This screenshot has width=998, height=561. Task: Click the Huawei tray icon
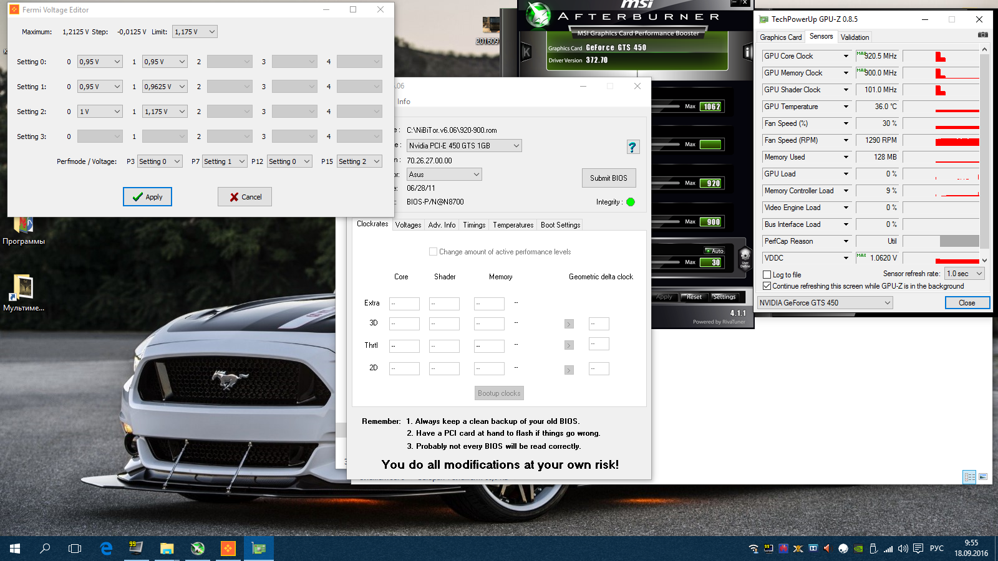[783, 549]
